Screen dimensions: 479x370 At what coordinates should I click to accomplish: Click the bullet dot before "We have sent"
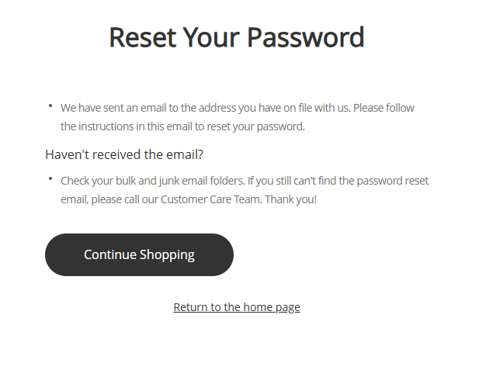click(x=50, y=105)
